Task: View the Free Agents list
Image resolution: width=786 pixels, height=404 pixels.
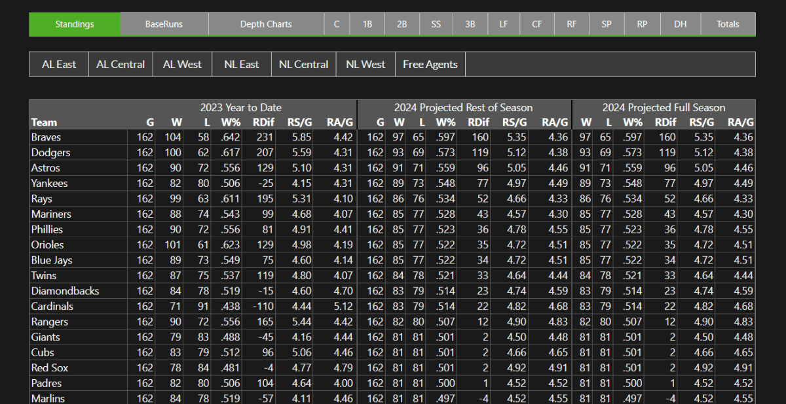Action: tap(430, 64)
